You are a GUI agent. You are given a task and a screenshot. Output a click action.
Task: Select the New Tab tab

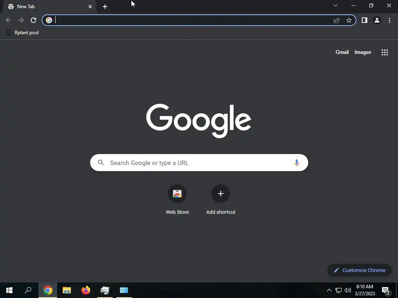[49, 7]
